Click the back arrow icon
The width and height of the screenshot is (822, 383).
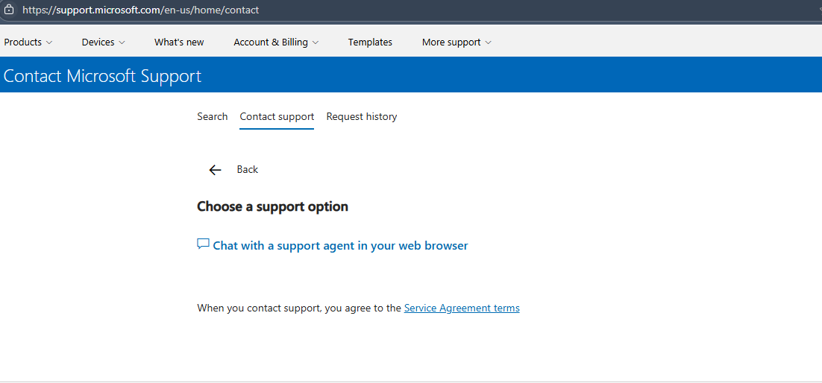coord(215,170)
